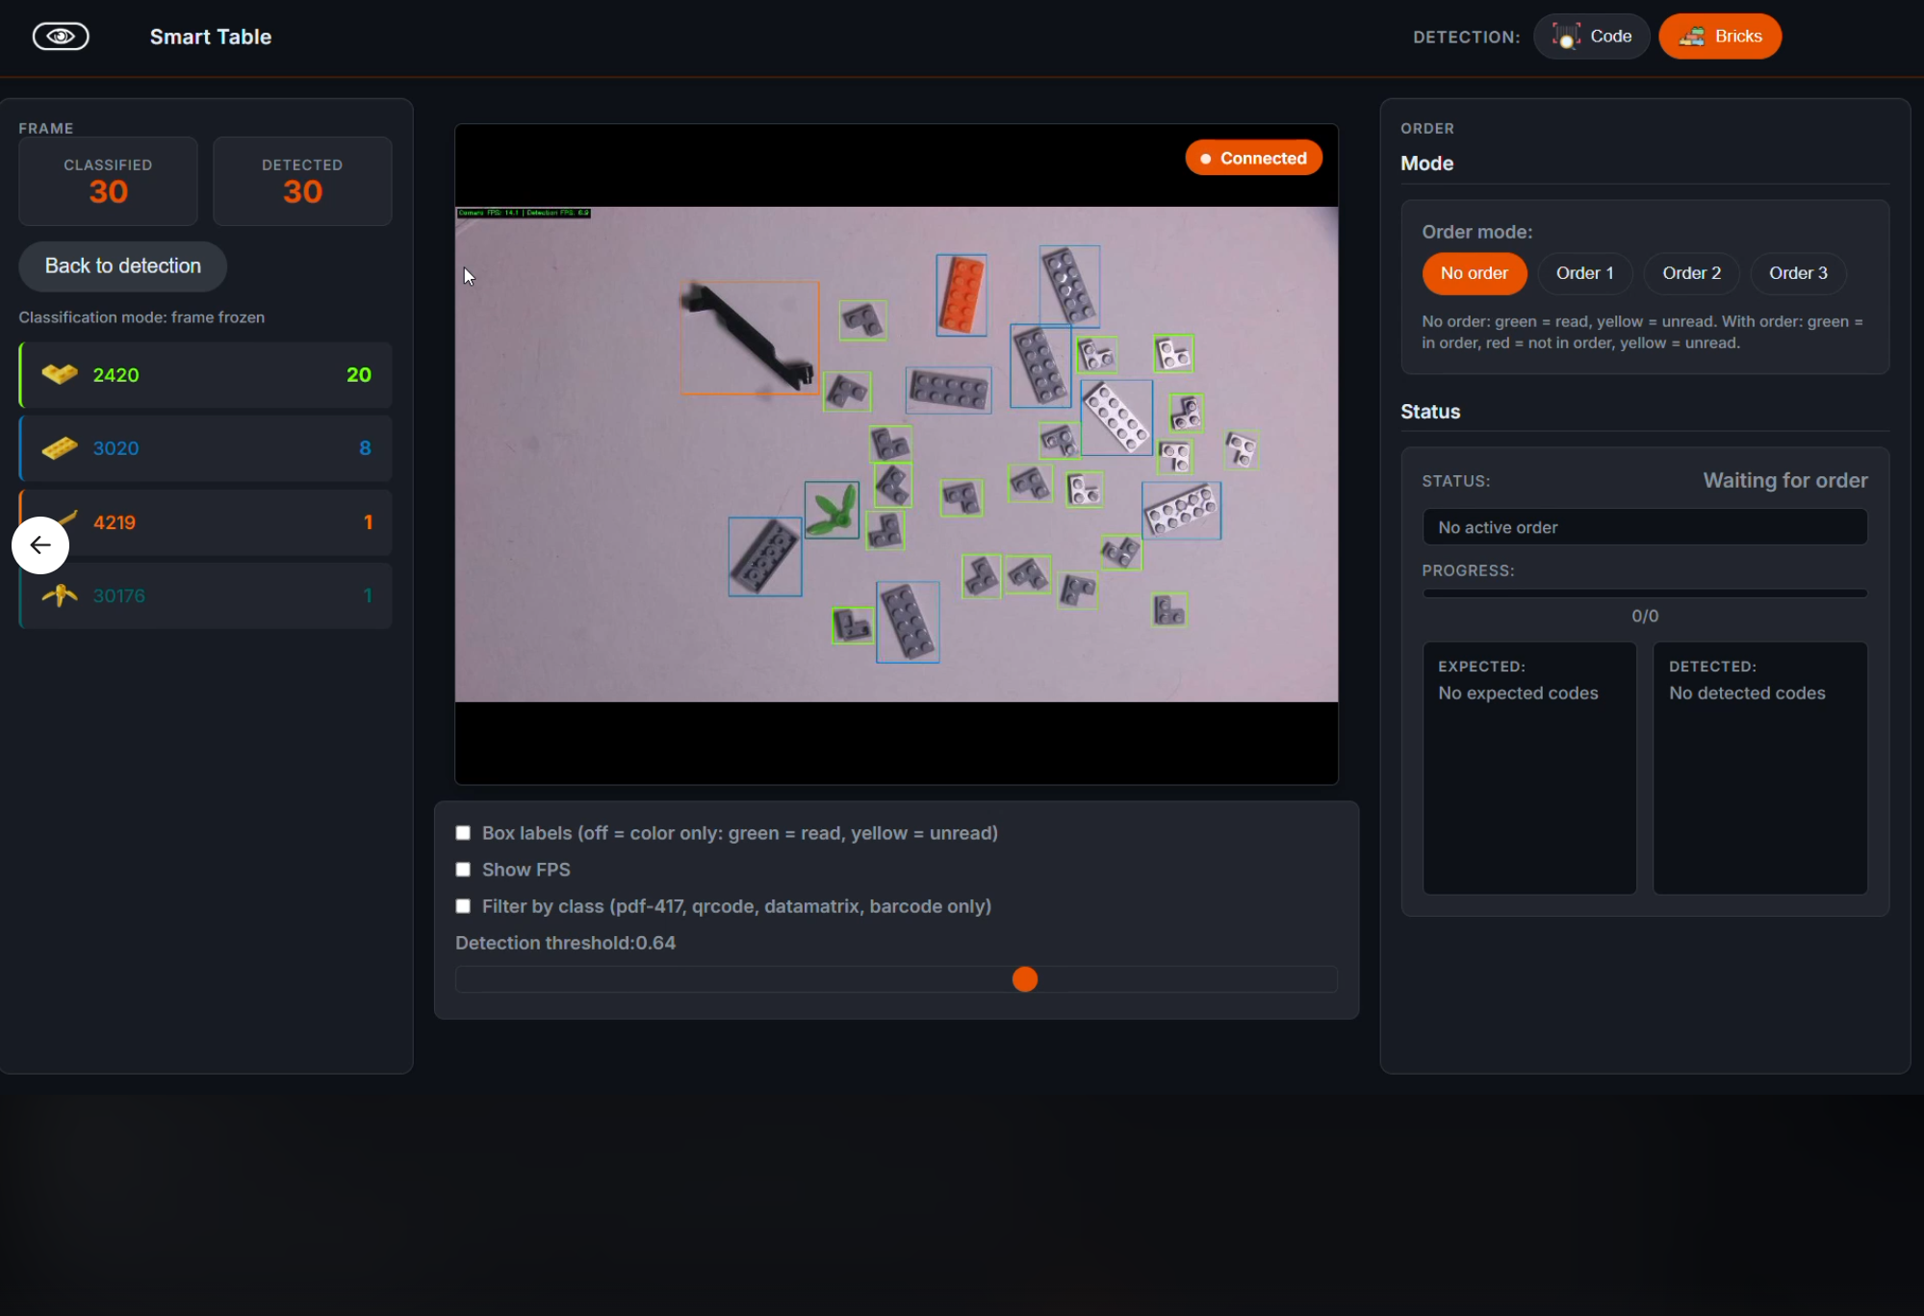Click 'No detected codes' text
Screen dimensions: 1924x1316
pos(1747,694)
